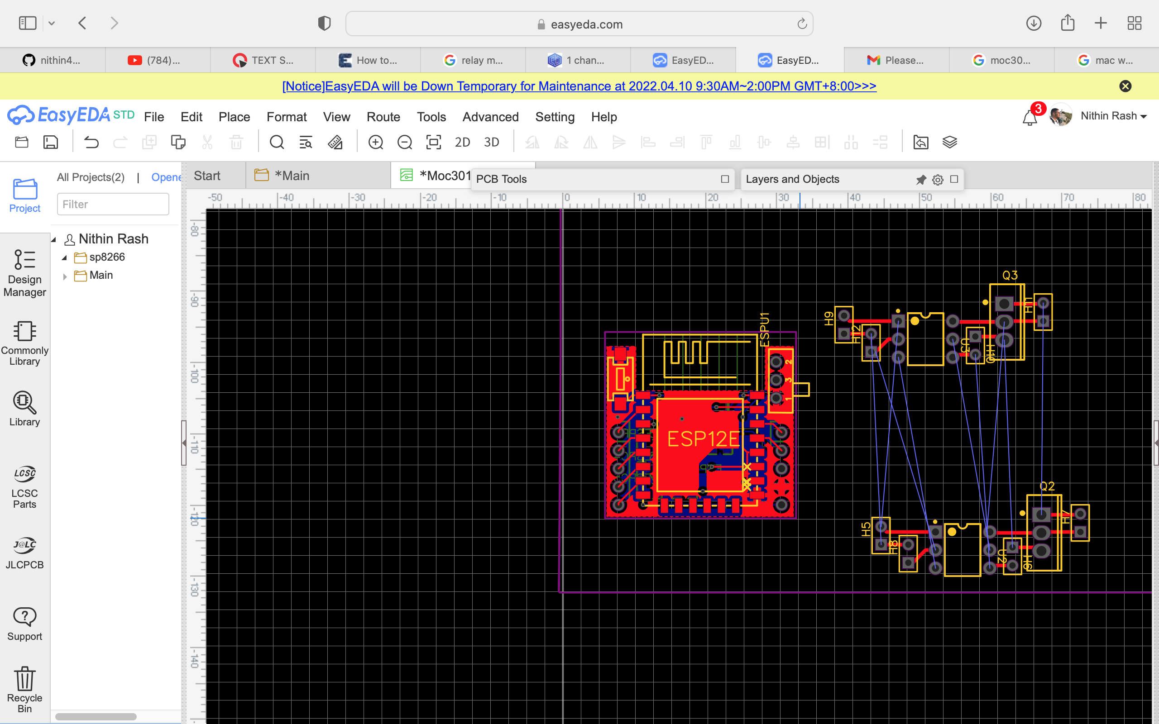Viewport: 1159px width, 724px height.
Task: Maximize the Layers and Objects panel
Action: pos(954,179)
